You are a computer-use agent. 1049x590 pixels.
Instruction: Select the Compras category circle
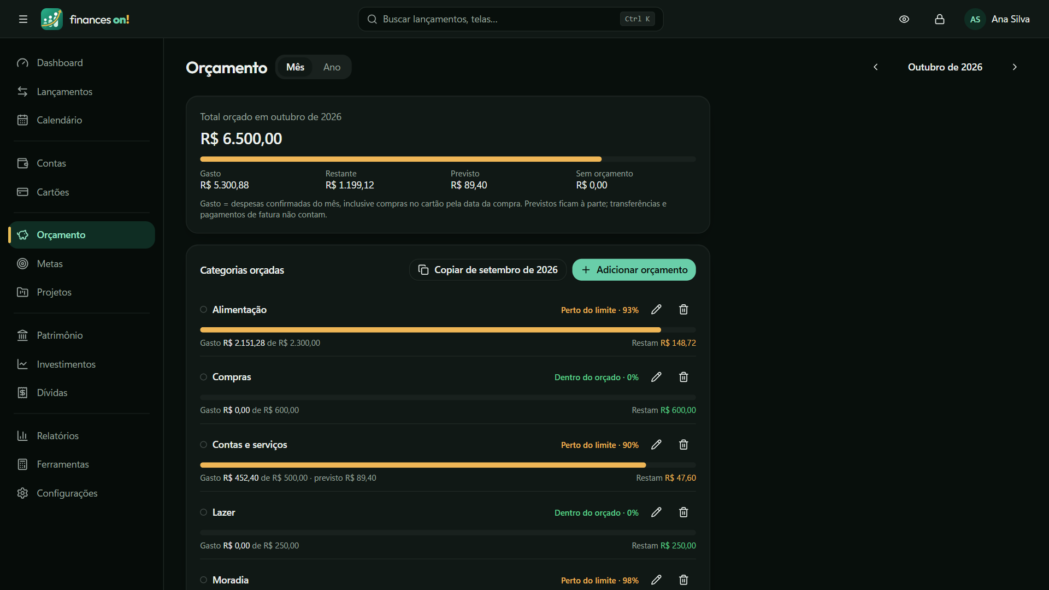coord(203,377)
